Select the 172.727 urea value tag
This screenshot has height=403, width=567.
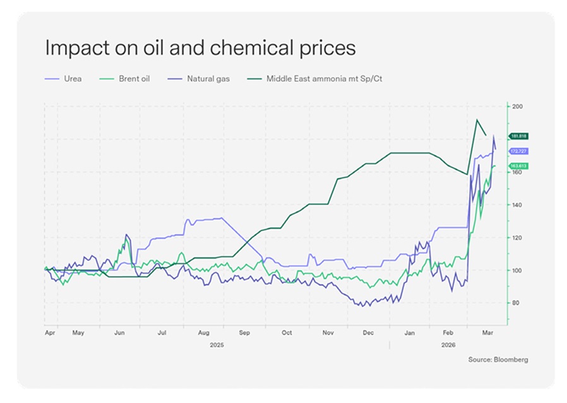(519, 151)
